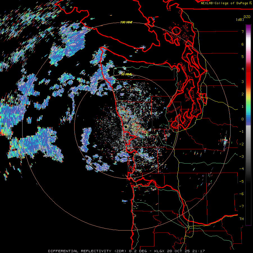Click the 50 NMI range ring label

pos(126,74)
